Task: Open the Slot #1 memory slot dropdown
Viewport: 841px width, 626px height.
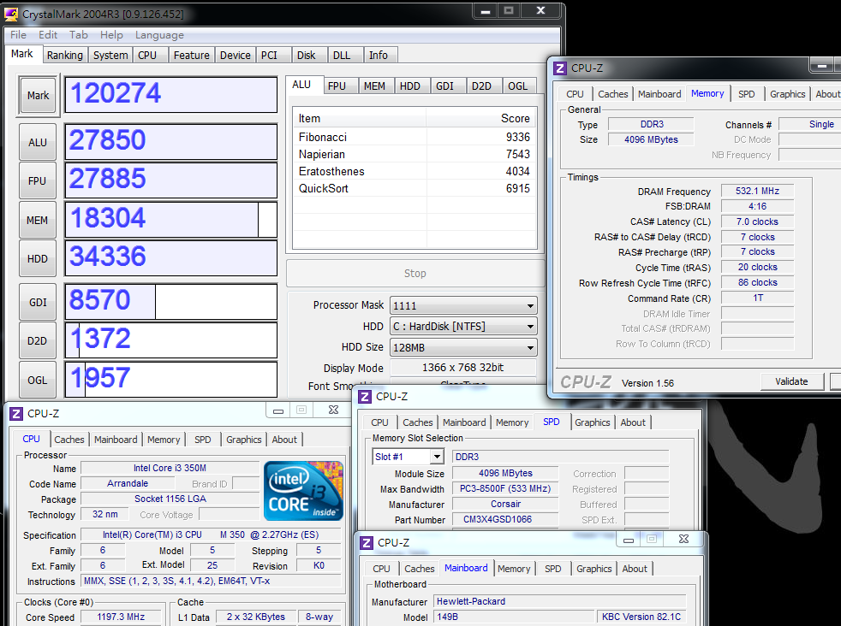Action: [x=408, y=457]
